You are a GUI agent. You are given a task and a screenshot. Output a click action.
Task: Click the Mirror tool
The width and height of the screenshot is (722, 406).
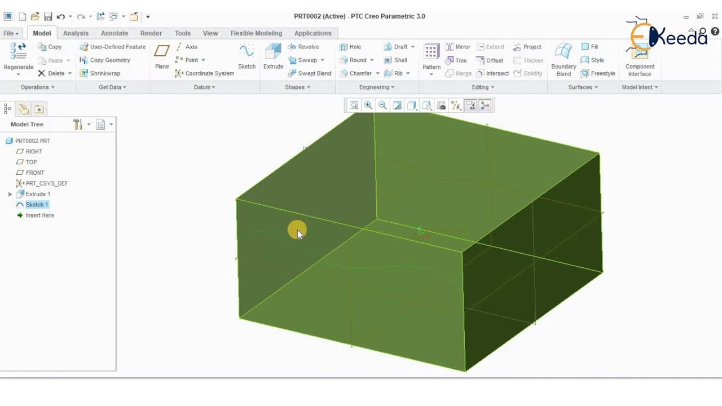[457, 47]
